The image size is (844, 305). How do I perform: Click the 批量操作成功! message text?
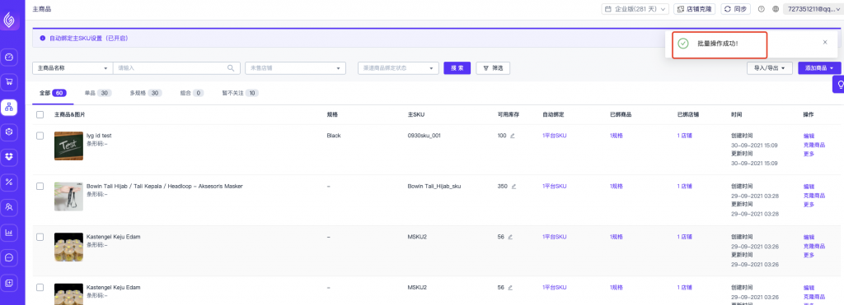(718, 43)
